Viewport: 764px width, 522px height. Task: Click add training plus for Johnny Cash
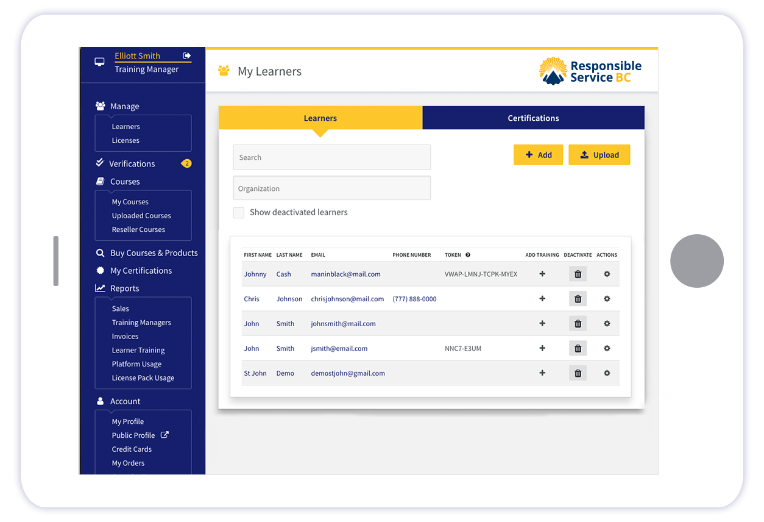tap(542, 274)
